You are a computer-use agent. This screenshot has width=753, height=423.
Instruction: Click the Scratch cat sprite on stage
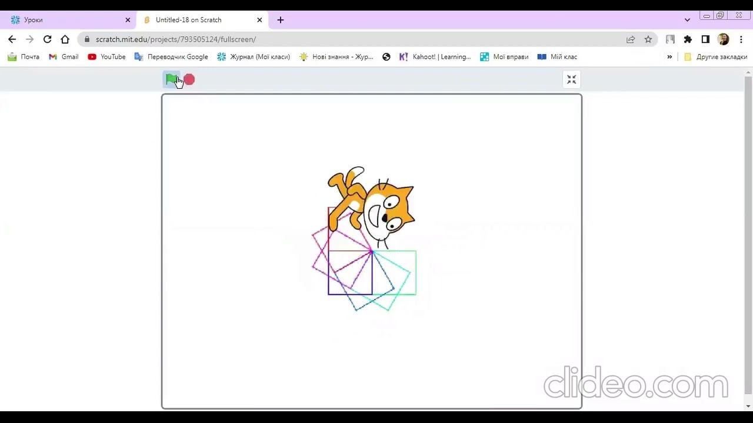tap(371, 207)
